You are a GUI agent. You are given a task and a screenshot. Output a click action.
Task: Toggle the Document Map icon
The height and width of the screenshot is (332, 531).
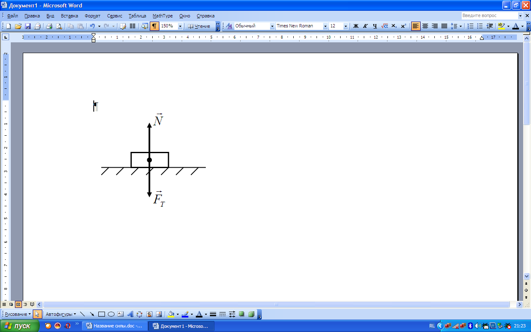144,26
